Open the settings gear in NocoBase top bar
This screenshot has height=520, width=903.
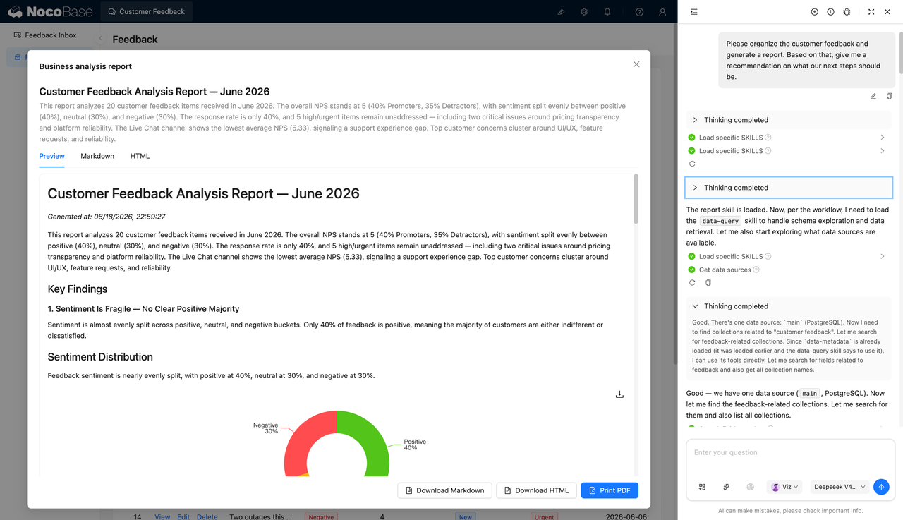pos(584,12)
